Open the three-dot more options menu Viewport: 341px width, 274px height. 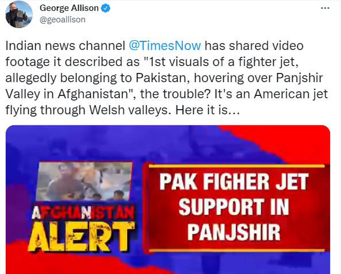click(x=325, y=8)
